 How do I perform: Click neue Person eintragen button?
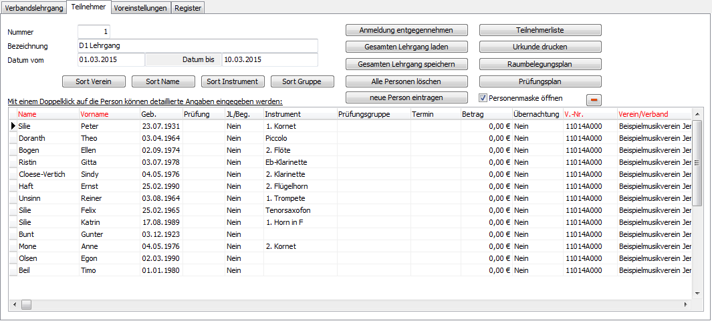coord(406,97)
